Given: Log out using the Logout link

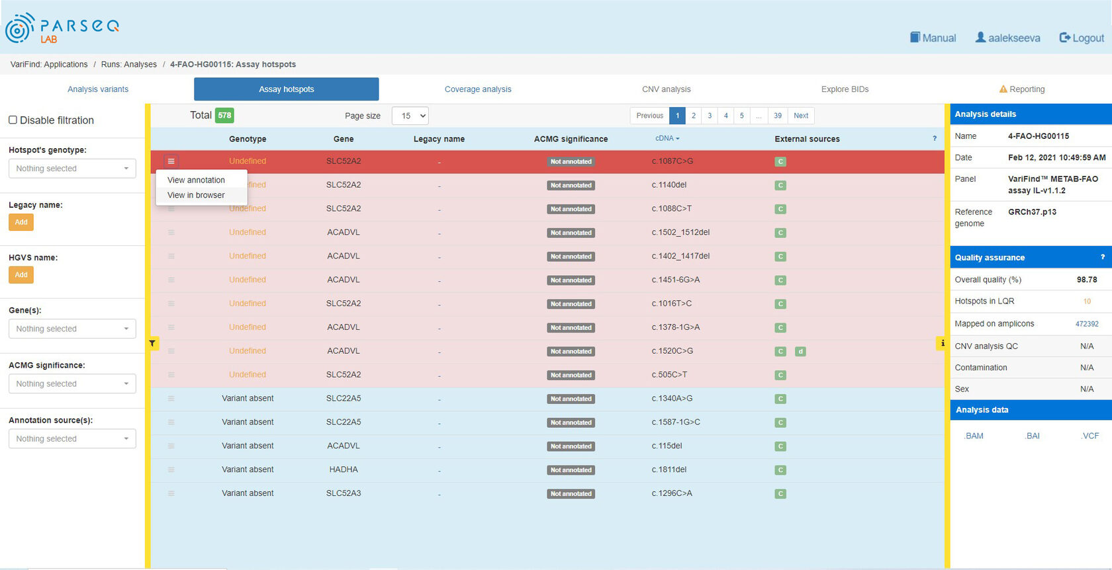Looking at the screenshot, I should [x=1082, y=38].
